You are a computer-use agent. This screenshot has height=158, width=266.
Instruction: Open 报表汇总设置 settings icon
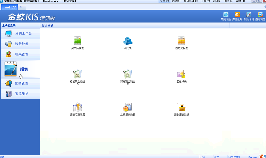(77, 107)
